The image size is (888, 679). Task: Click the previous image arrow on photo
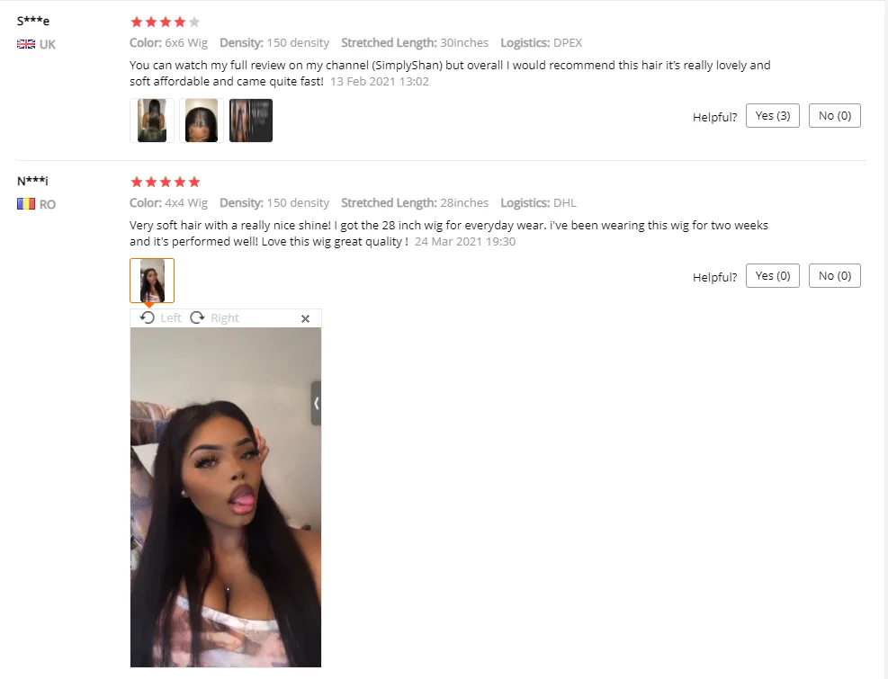tap(316, 403)
